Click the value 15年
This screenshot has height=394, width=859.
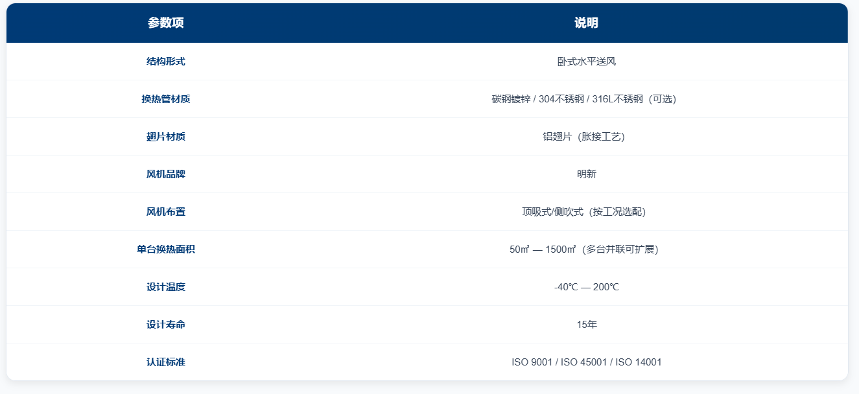pyautogui.click(x=587, y=325)
